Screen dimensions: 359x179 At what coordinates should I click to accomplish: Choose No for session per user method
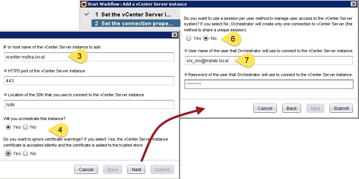pos(206,38)
